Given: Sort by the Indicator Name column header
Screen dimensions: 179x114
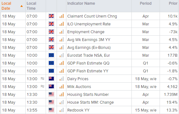Looking at the screenshot, I should click(x=81, y=3).
